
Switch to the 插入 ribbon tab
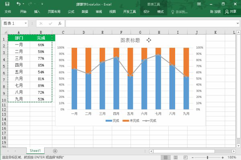[37, 12]
